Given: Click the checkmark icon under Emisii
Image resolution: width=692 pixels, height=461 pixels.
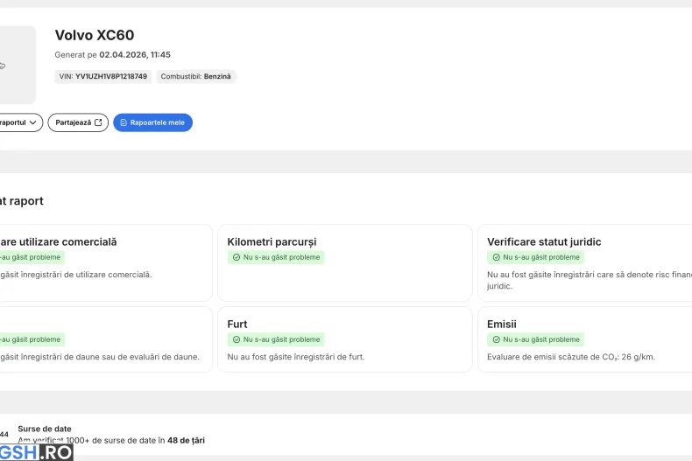Looking at the screenshot, I should pyautogui.click(x=496, y=339).
